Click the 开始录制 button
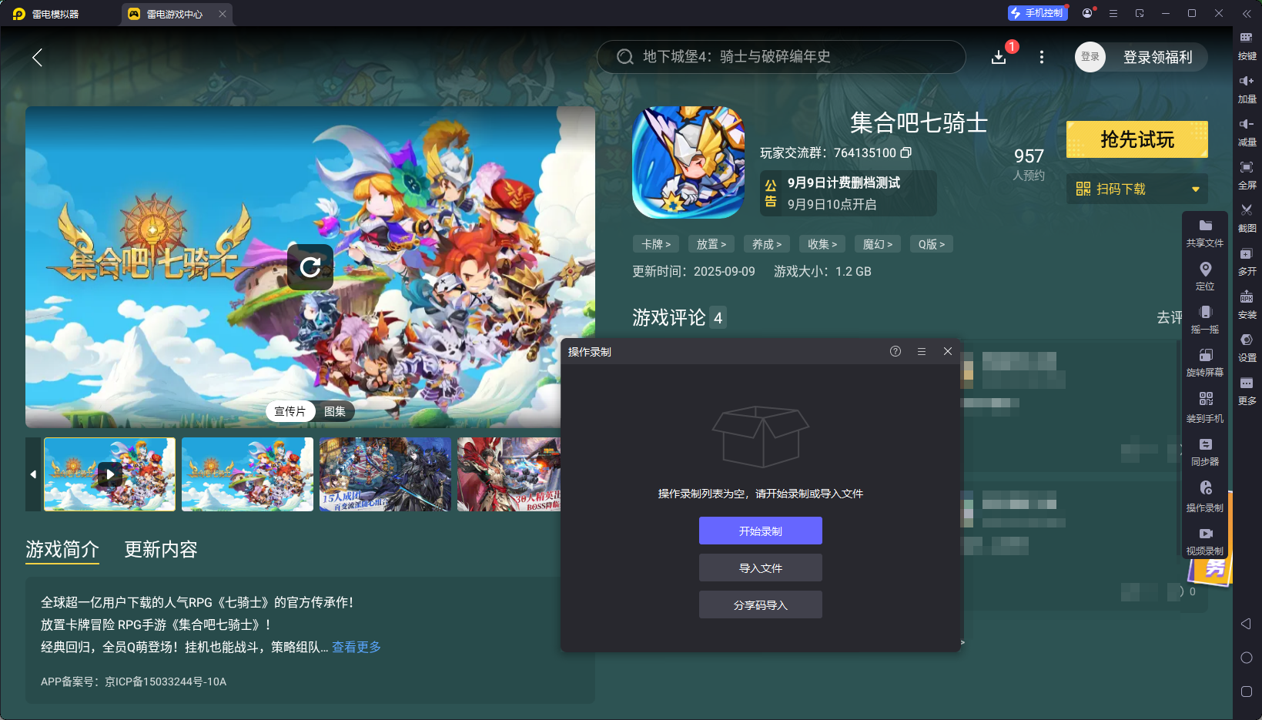This screenshot has width=1262, height=720. coord(761,531)
